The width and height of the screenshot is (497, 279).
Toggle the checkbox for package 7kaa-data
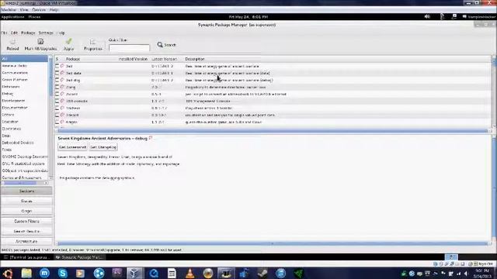pyautogui.click(x=57, y=73)
